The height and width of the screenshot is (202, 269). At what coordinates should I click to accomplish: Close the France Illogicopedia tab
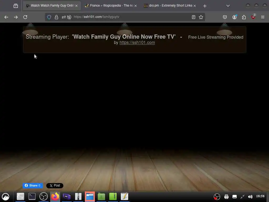(136, 6)
